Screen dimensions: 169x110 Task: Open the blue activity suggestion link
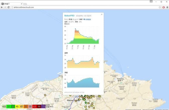(x=88, y=19)
